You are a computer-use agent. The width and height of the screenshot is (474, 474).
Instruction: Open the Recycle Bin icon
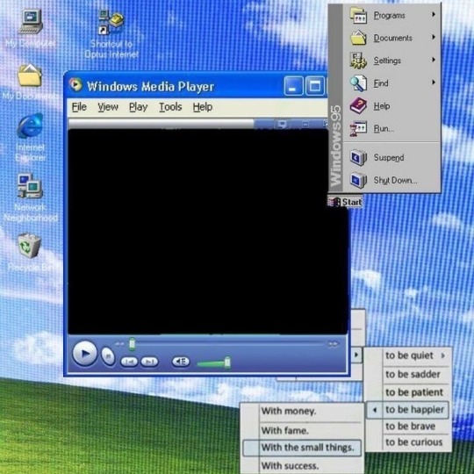(29, 252)
